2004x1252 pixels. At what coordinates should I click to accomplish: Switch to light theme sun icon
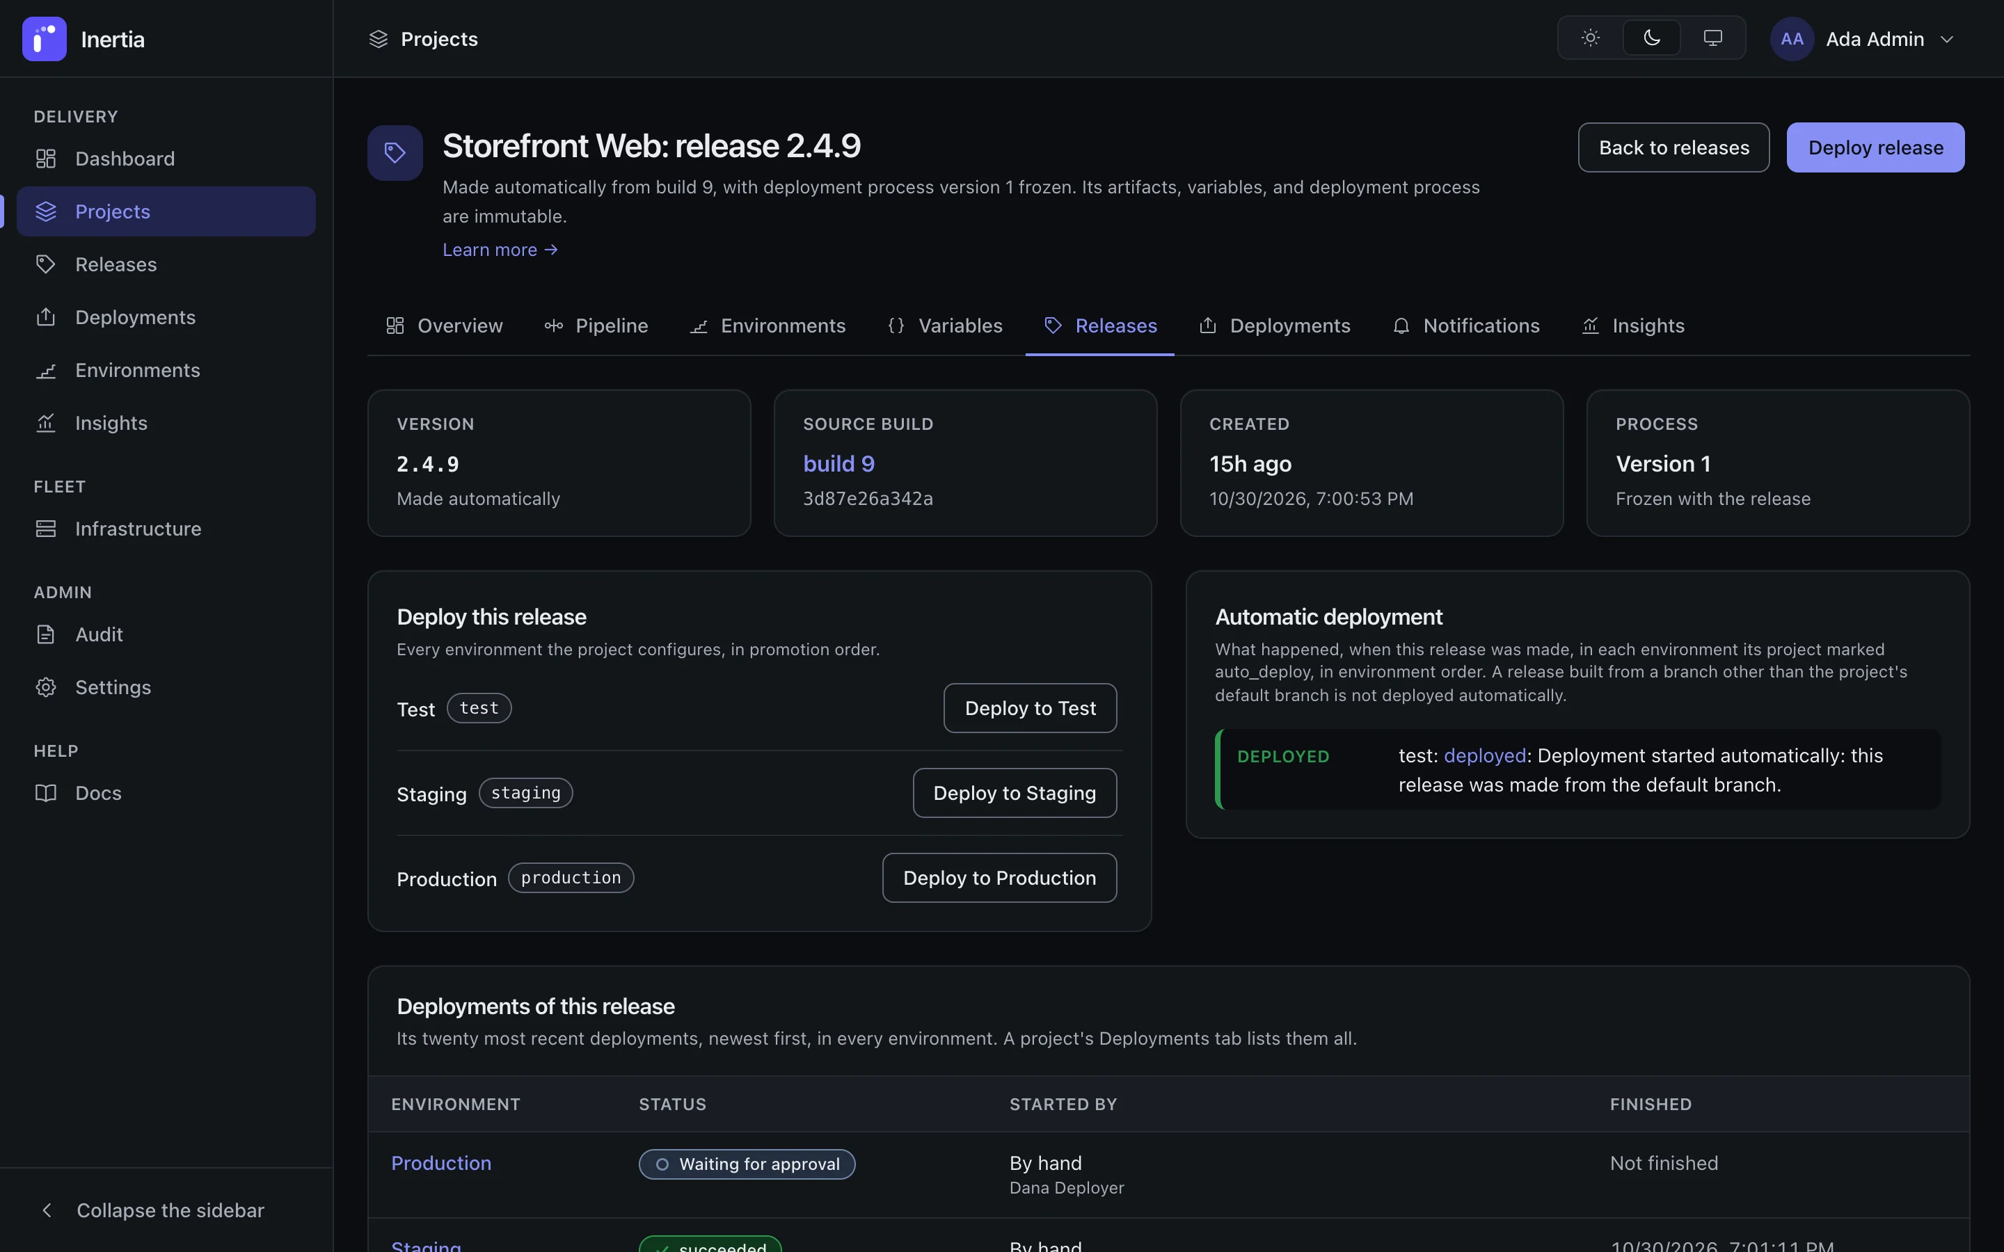coord(1590,38)
